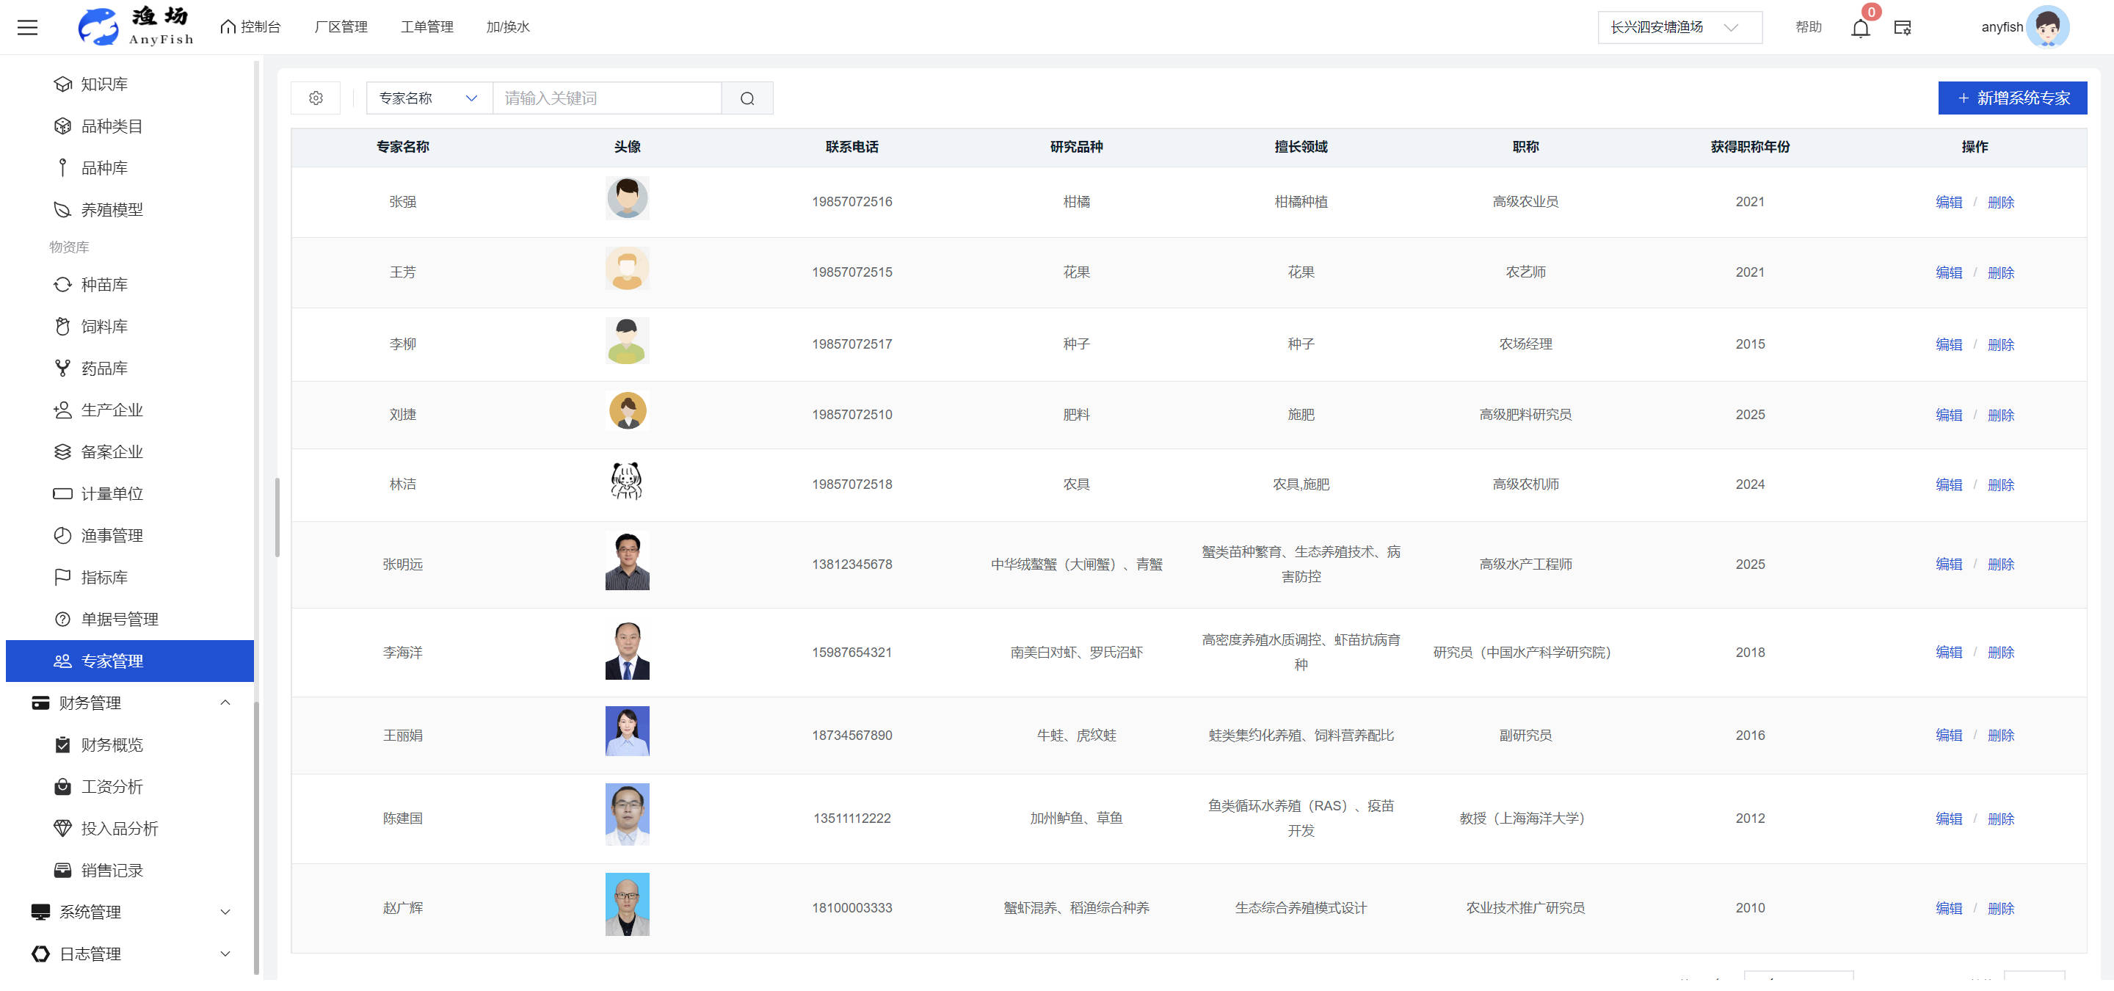Open 投入品分析 sidebar item

119,829
